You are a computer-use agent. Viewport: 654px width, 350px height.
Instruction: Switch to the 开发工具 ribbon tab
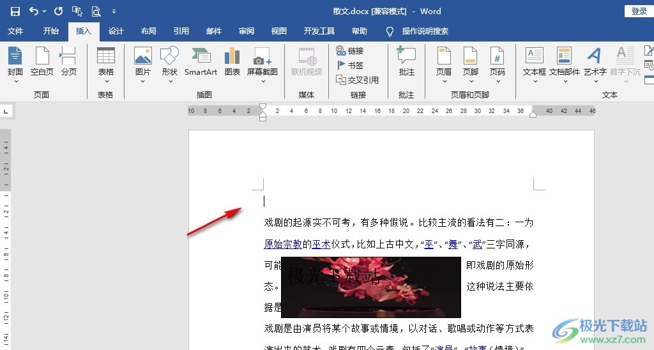point(319,31)
